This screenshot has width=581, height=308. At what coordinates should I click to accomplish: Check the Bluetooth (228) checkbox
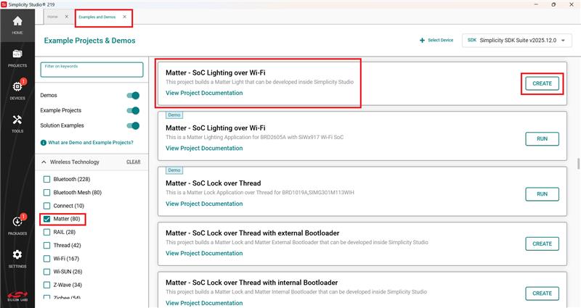click(x=46, y=179)
